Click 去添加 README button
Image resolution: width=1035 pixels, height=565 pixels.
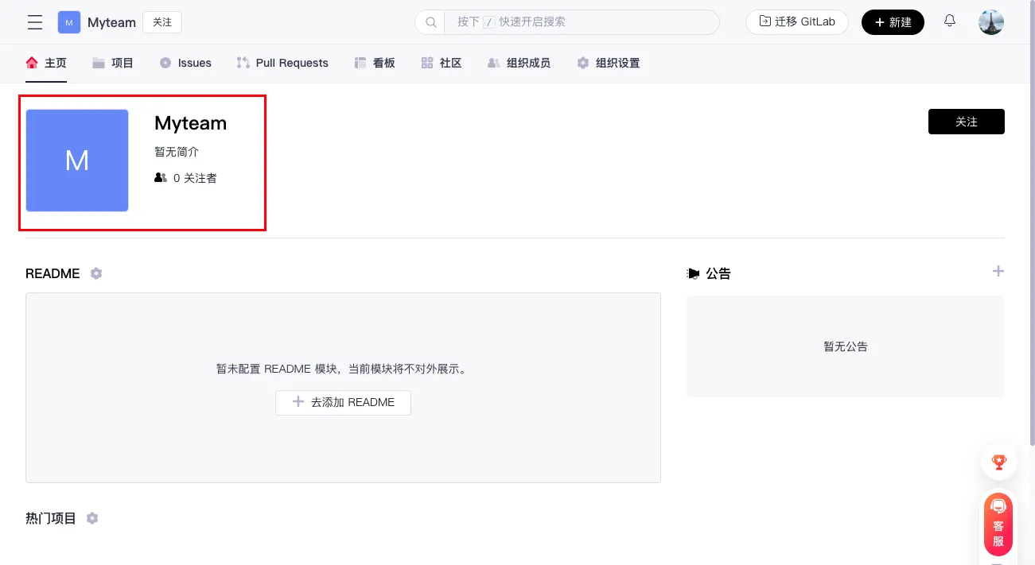(x=343, y=402)
